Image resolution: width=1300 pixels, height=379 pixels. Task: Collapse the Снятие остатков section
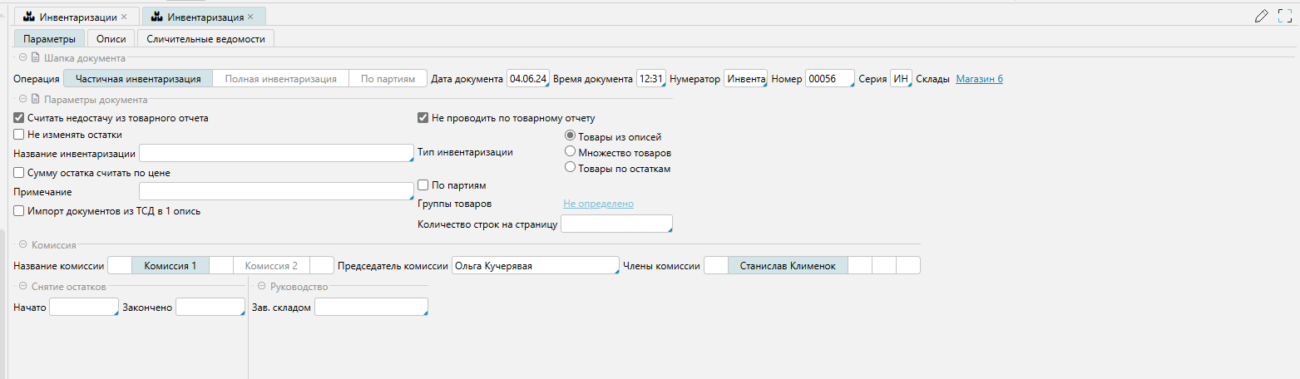pyautogui.click(x=22, y=287)
